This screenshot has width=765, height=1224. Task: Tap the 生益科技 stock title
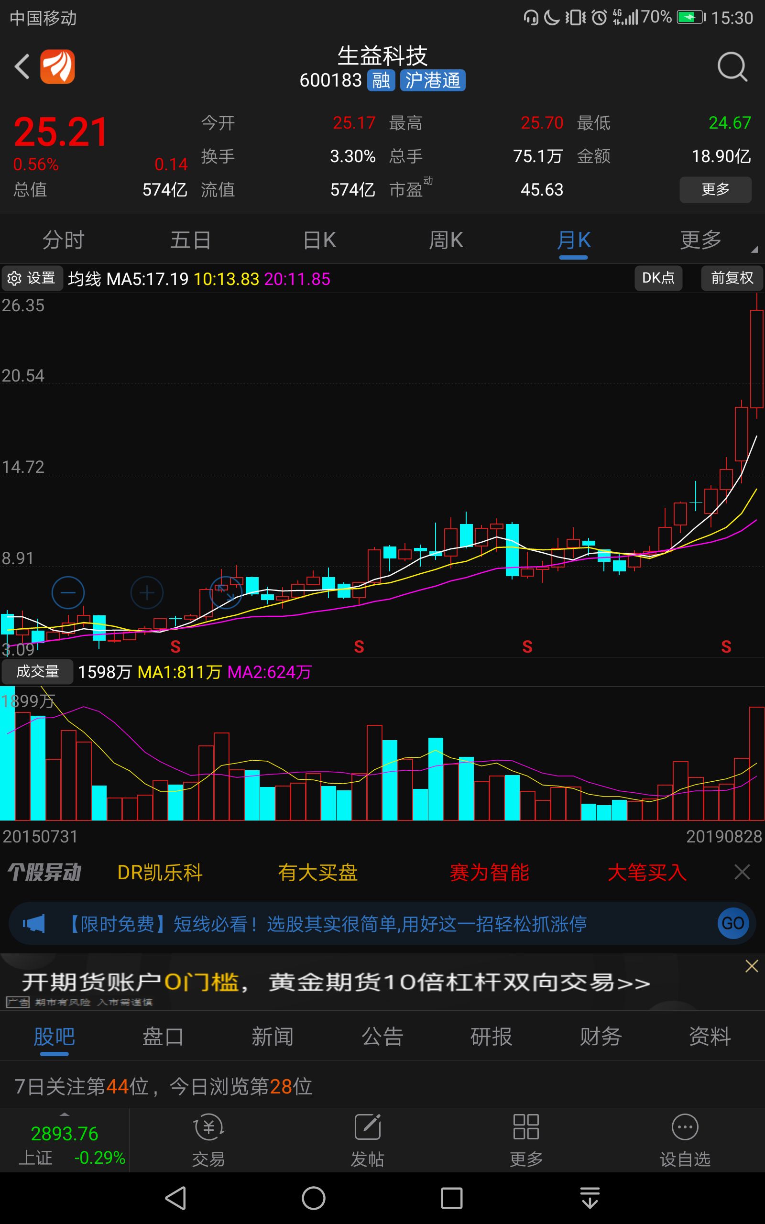(x=382, y=55)
